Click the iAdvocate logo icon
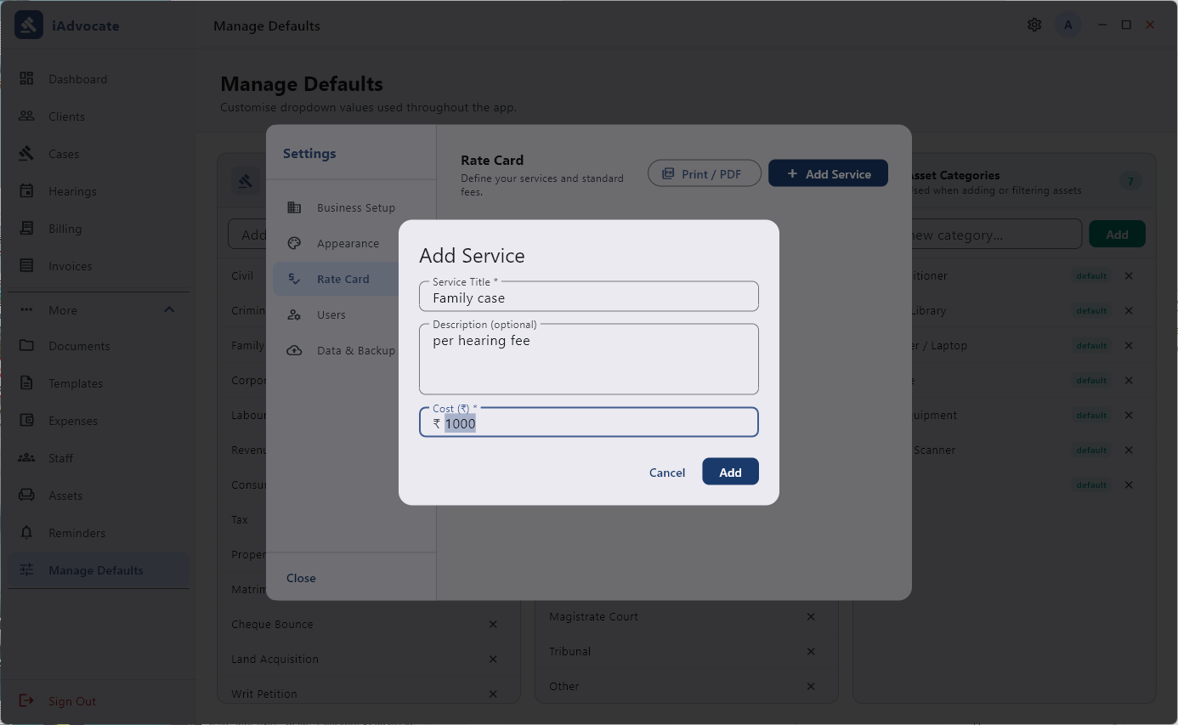1178x725 pixels. pyautogui.click(x=29, y=25)
